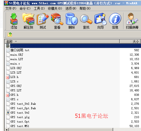Screen dimensions: 141x131
Task: Select the main.c file
Action: point(15,64)
